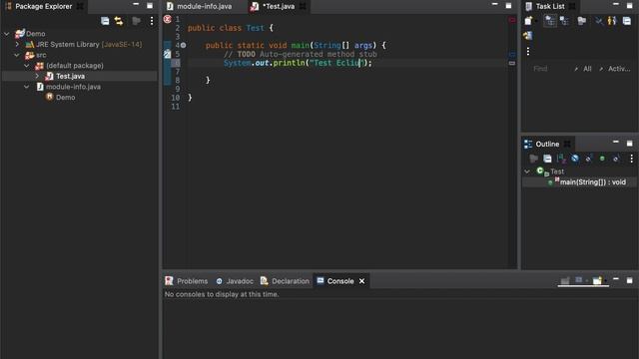Image resolution: width=639 pixels, height=359 pixels.
Task: Open the Problems tab
Action: click(187, 281)
